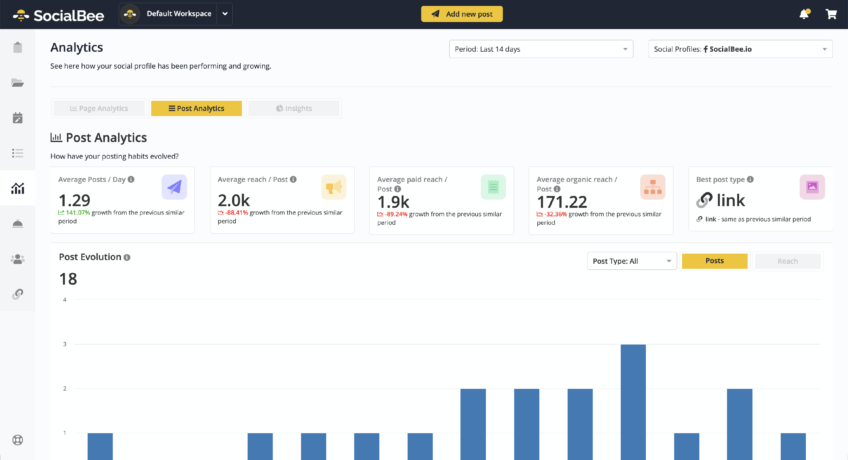The height and width of the screenshot is (460, 848).
Task: Open the folder icon in the sidebar
Action: [18, 82]
